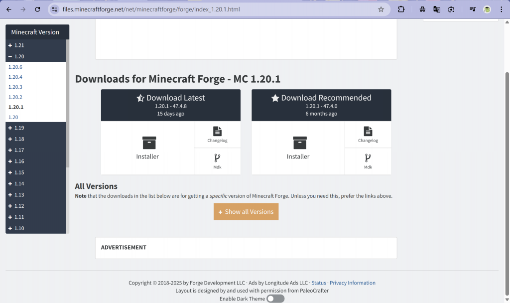Expand the 1.10 version group
This screenshot has height=303, width=510.
pos(36,228)
